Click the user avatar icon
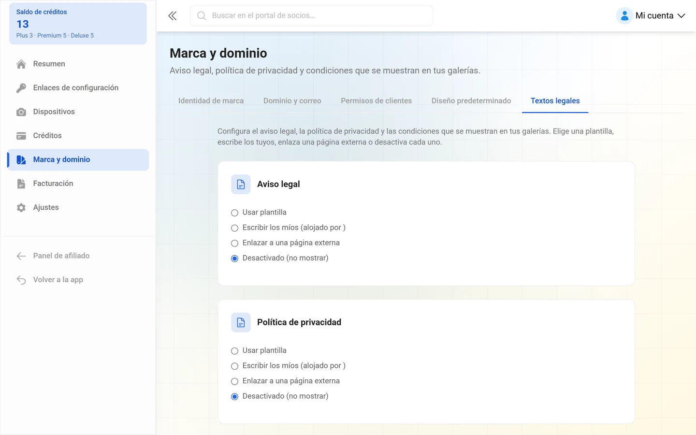This screenshot has height=435, width=696. 624,15
